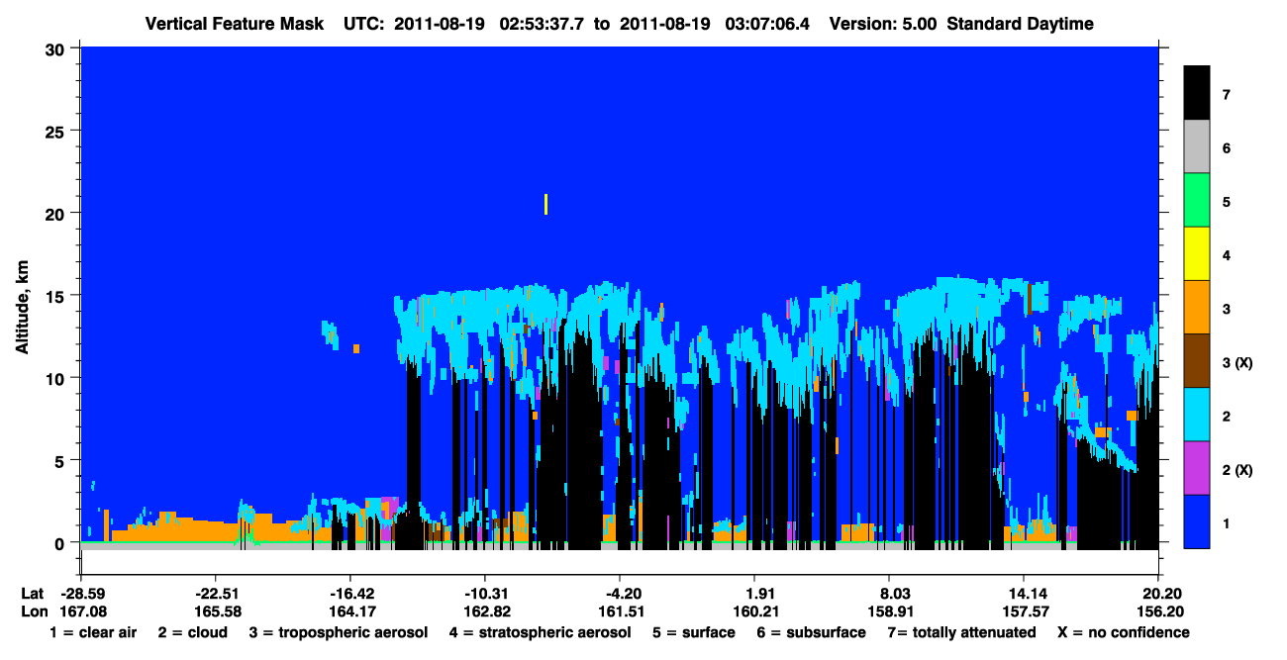Image resolution: width=1287 pixels, height=660 pixels.
Task: Click the colorbar label 7
Action: (x=1226, y=95)
